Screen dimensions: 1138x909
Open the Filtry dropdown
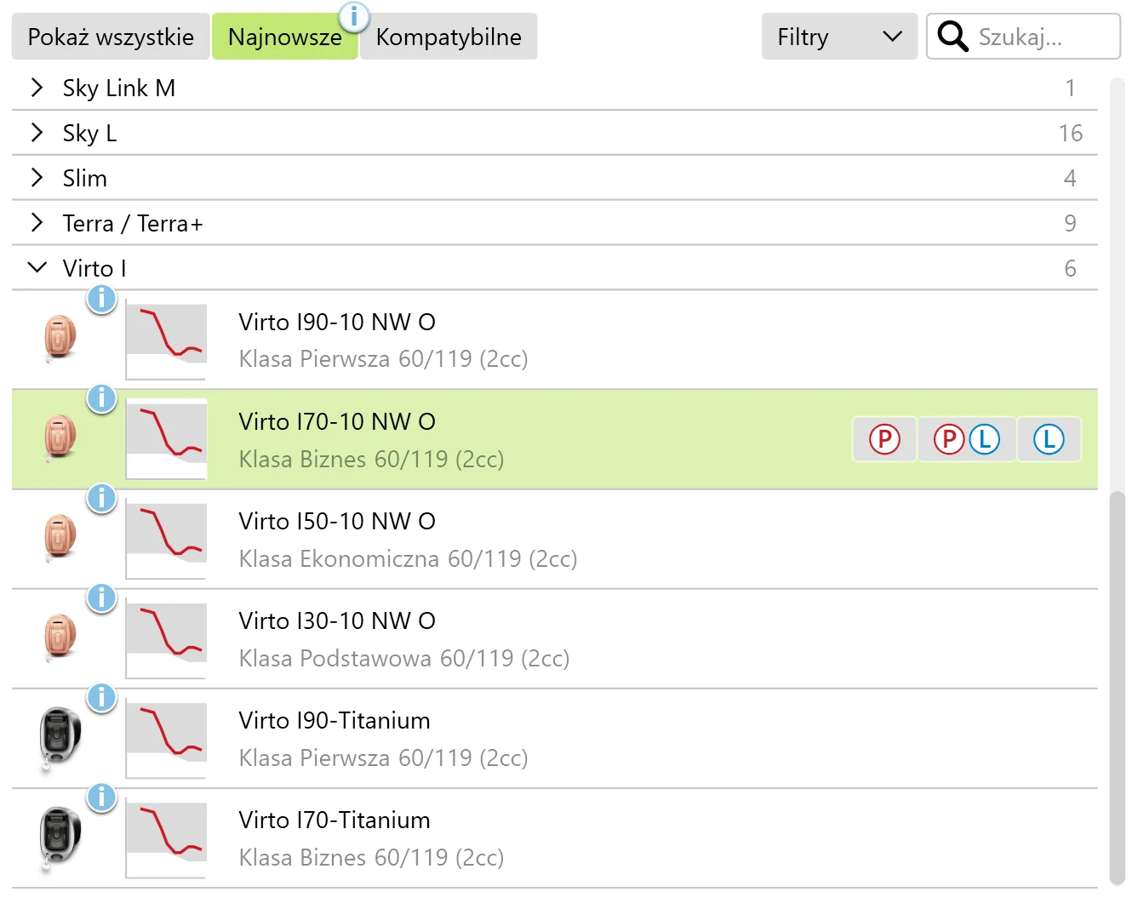pyautogui.click(x=839, y=37)
